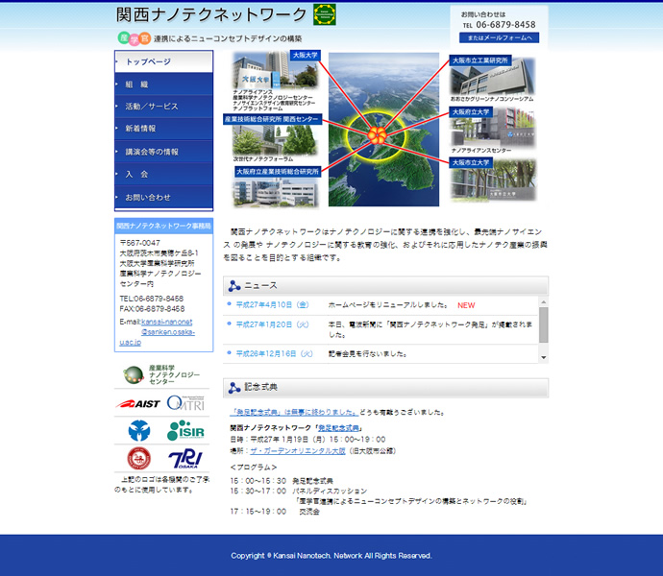The height and width of the screenshot is (576, 663).
Task: Click the 大阪市立大学 label
Action: click(x=471, y=162)
